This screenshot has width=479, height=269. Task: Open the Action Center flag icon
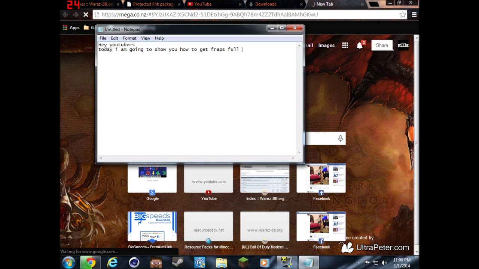[x=367, y=263]
